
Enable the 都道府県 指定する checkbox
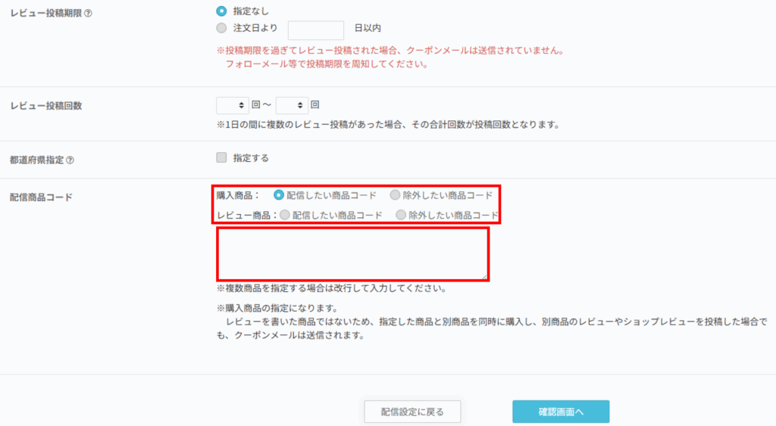pyautogui.click(x=221, y=158)
